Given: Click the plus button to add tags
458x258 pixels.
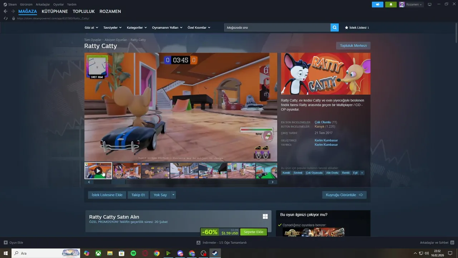Looking at the screenshot, I should pos(362,173).
